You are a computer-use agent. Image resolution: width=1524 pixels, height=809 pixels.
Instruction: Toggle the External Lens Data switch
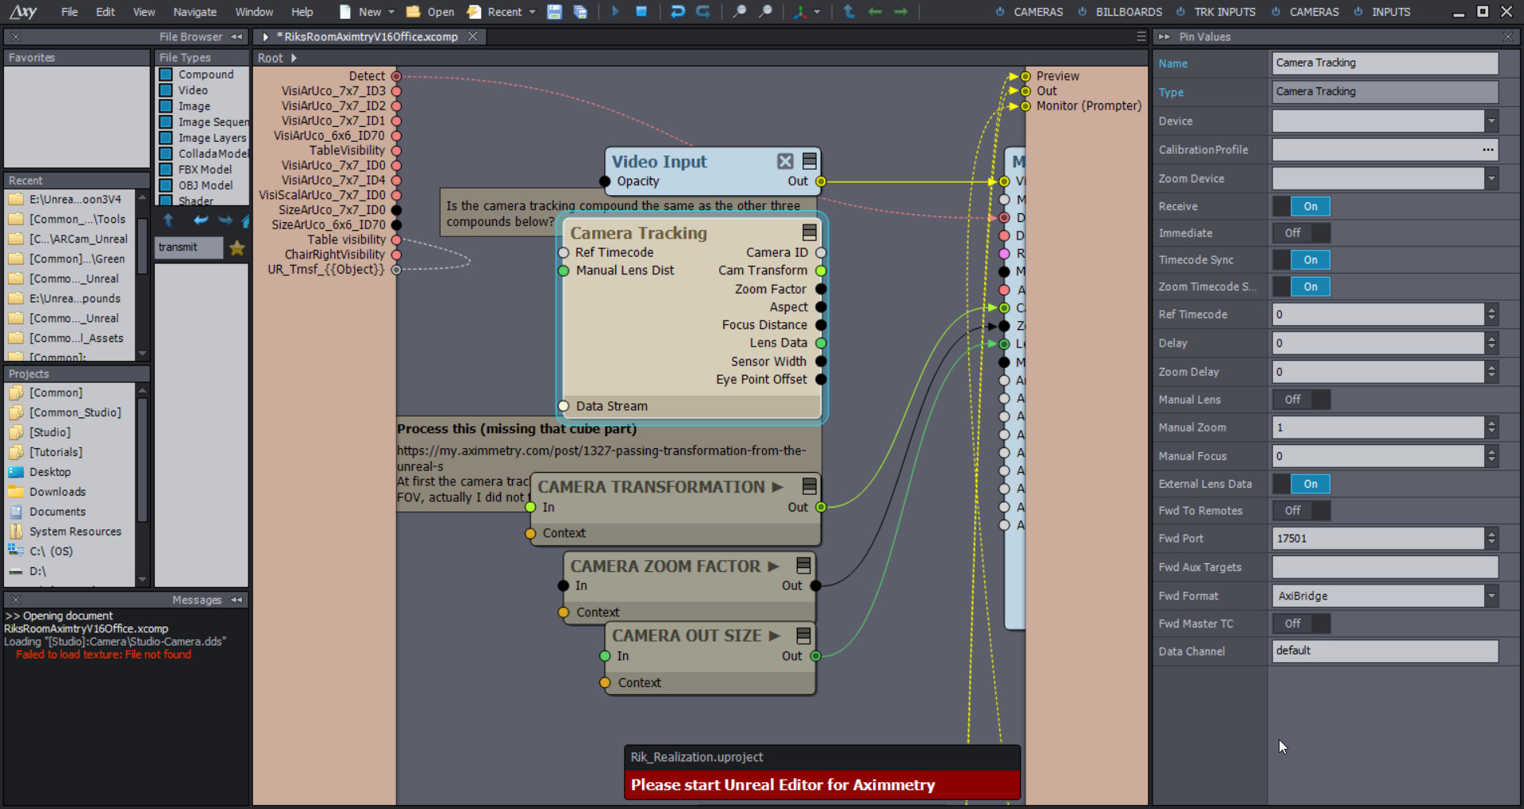tap(1302, 484)
